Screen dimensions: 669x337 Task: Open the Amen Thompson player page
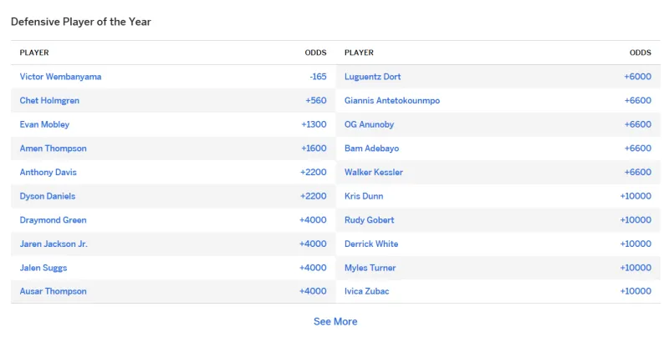click(53, 148)
